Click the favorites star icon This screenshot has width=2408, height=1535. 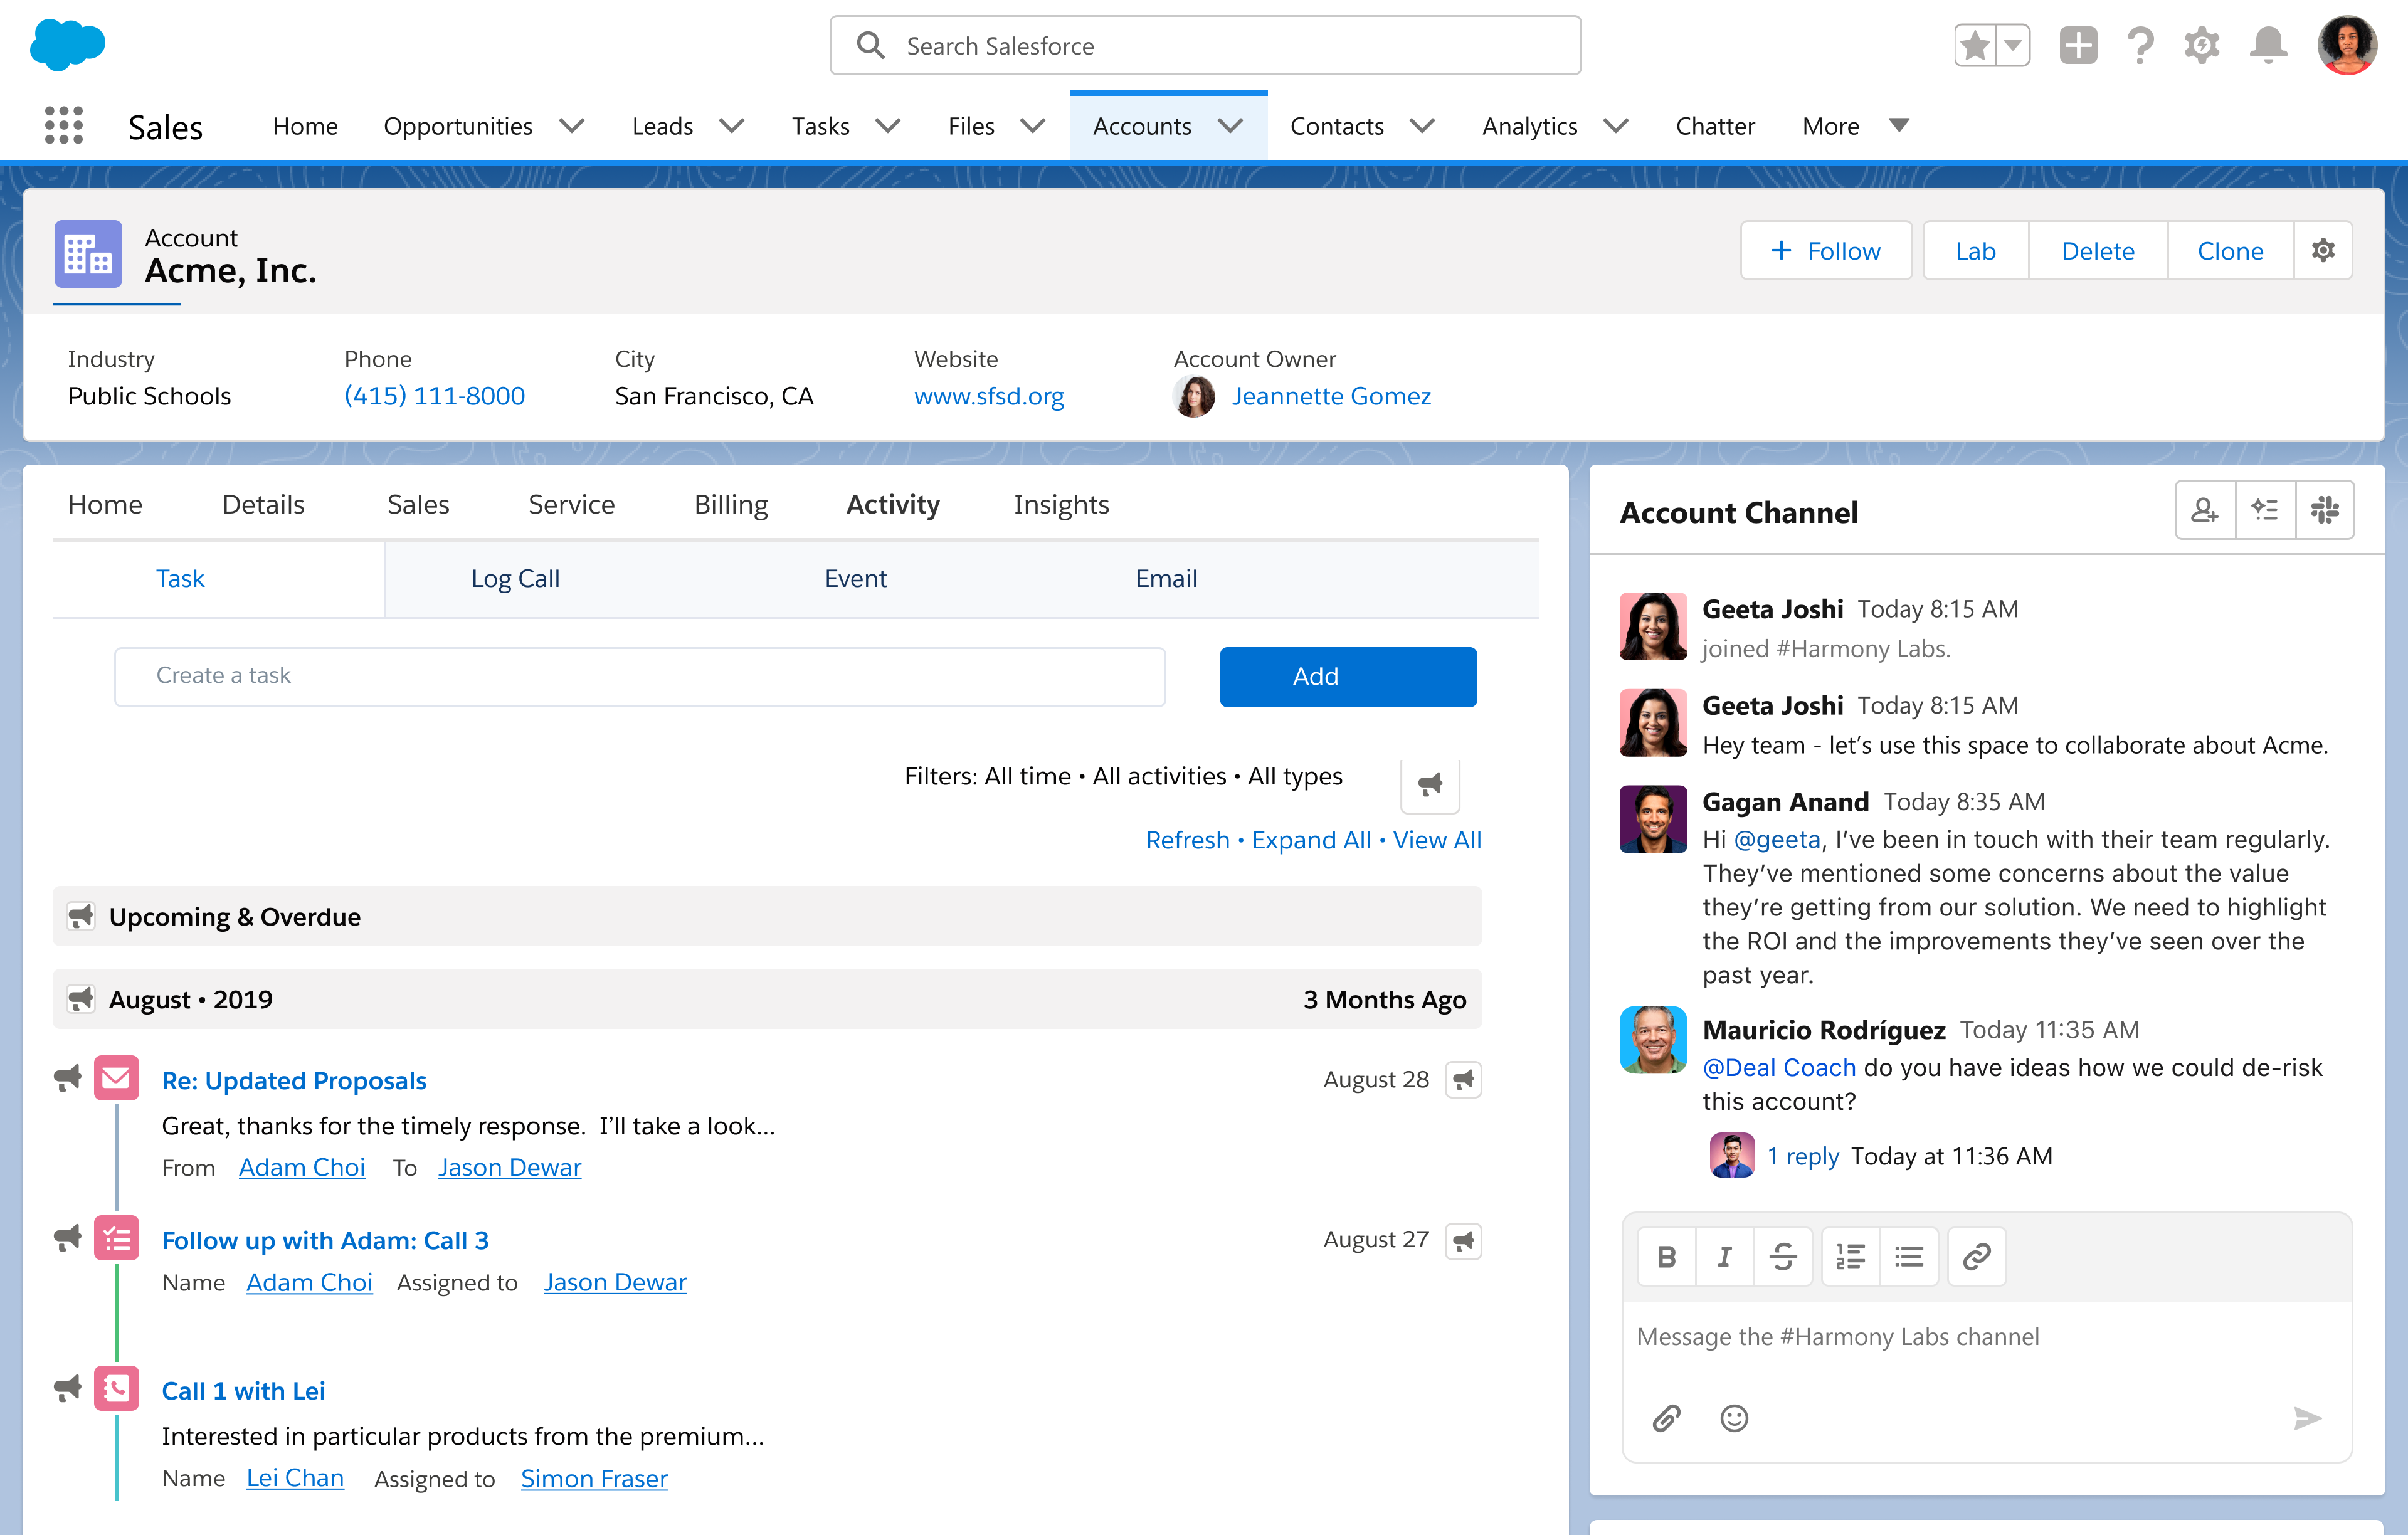pyautogui.click(x=1975, y=46)
